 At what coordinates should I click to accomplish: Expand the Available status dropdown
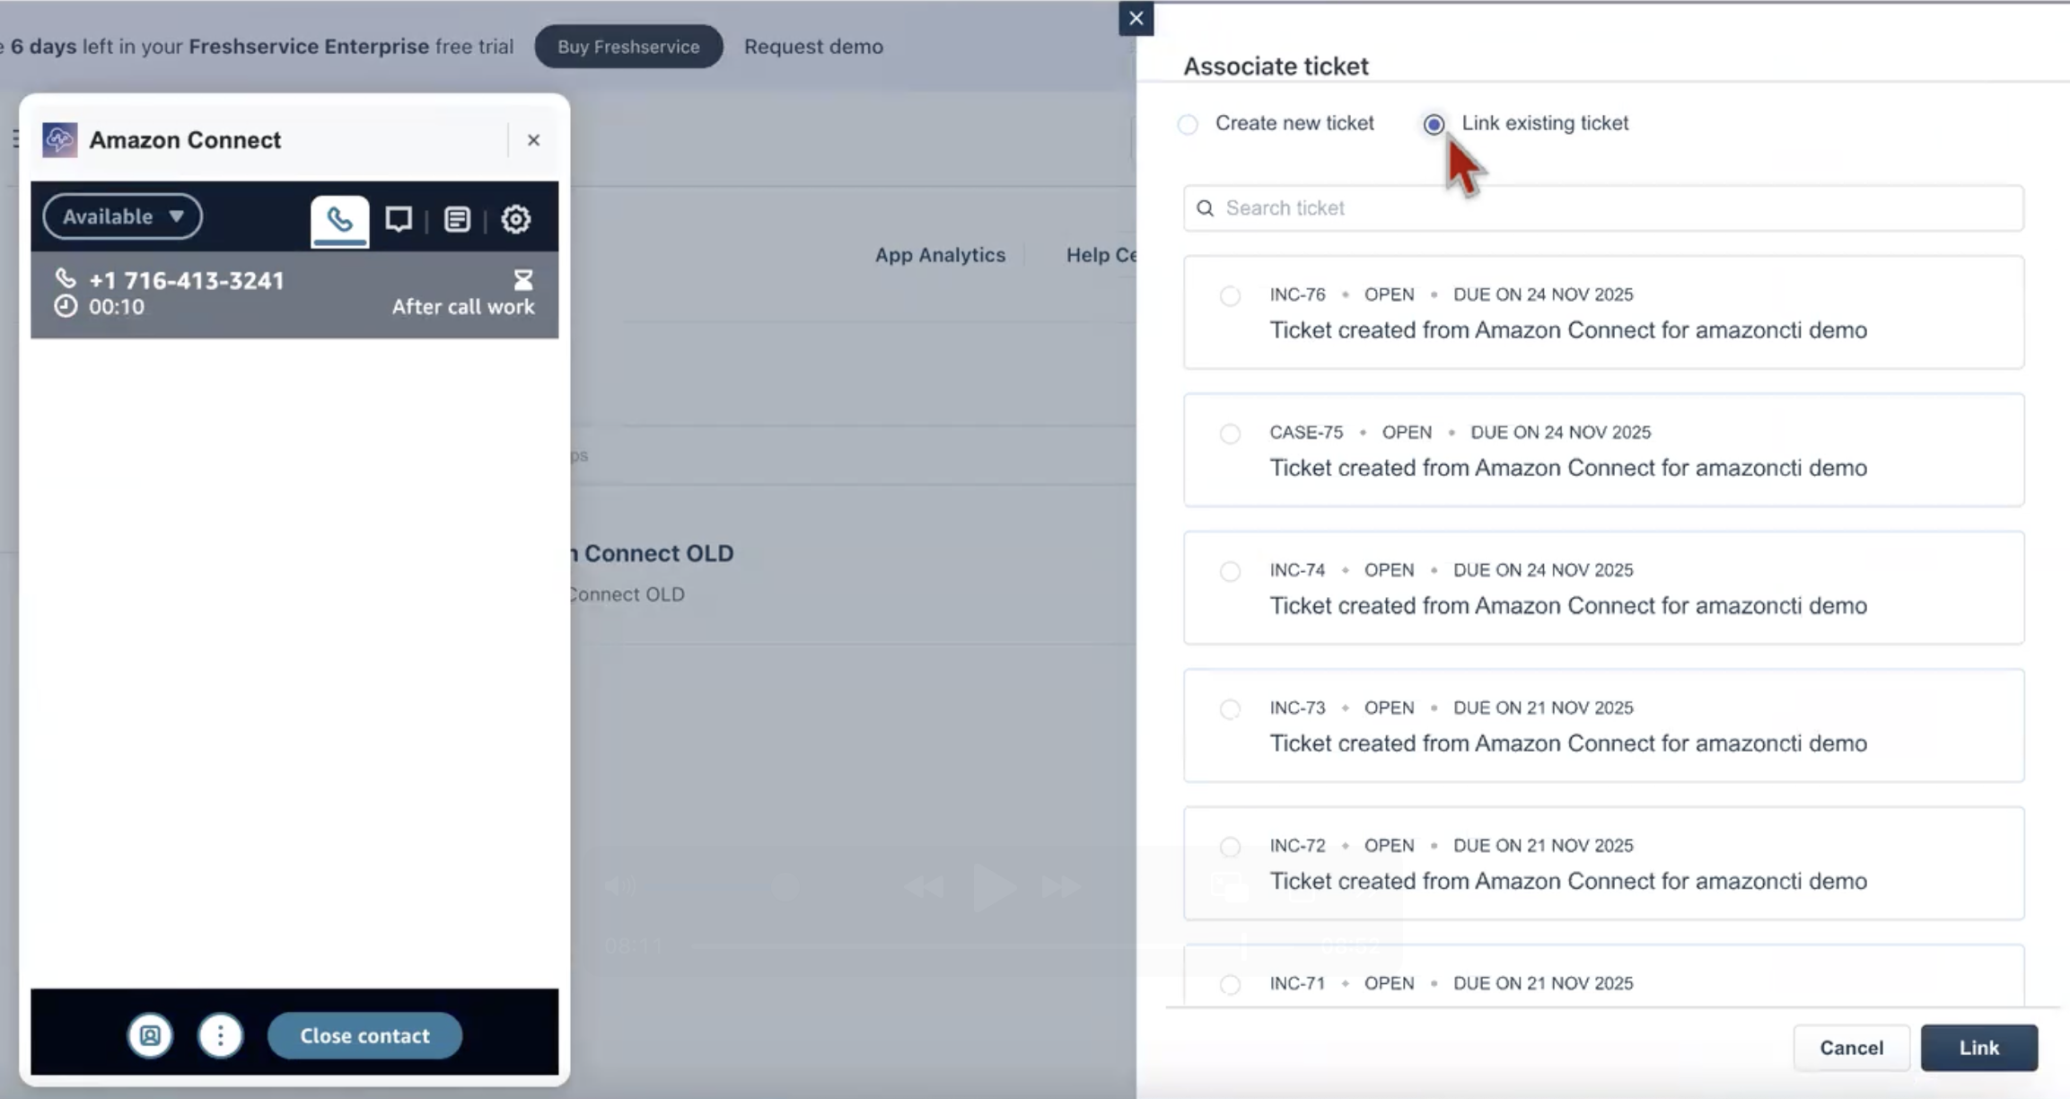(123, 216)
